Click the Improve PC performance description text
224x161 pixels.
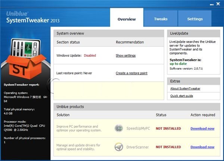[79, 129]
